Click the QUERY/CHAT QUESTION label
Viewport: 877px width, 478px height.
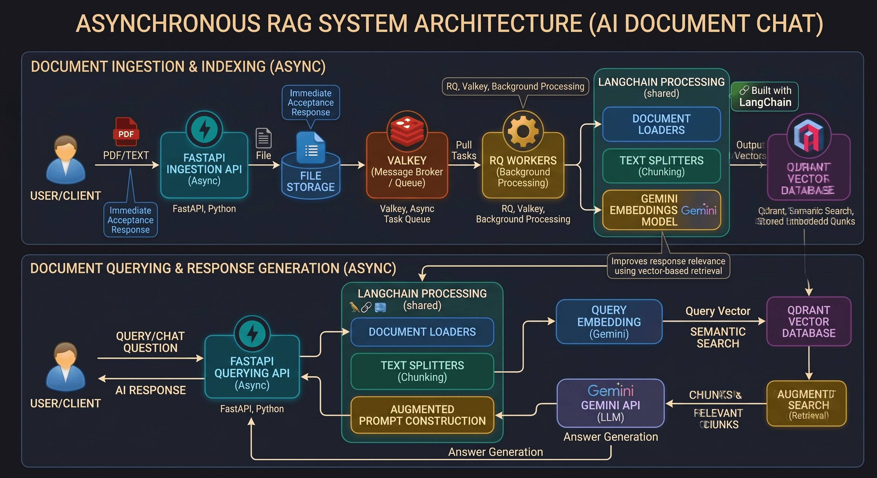(150, 342)
